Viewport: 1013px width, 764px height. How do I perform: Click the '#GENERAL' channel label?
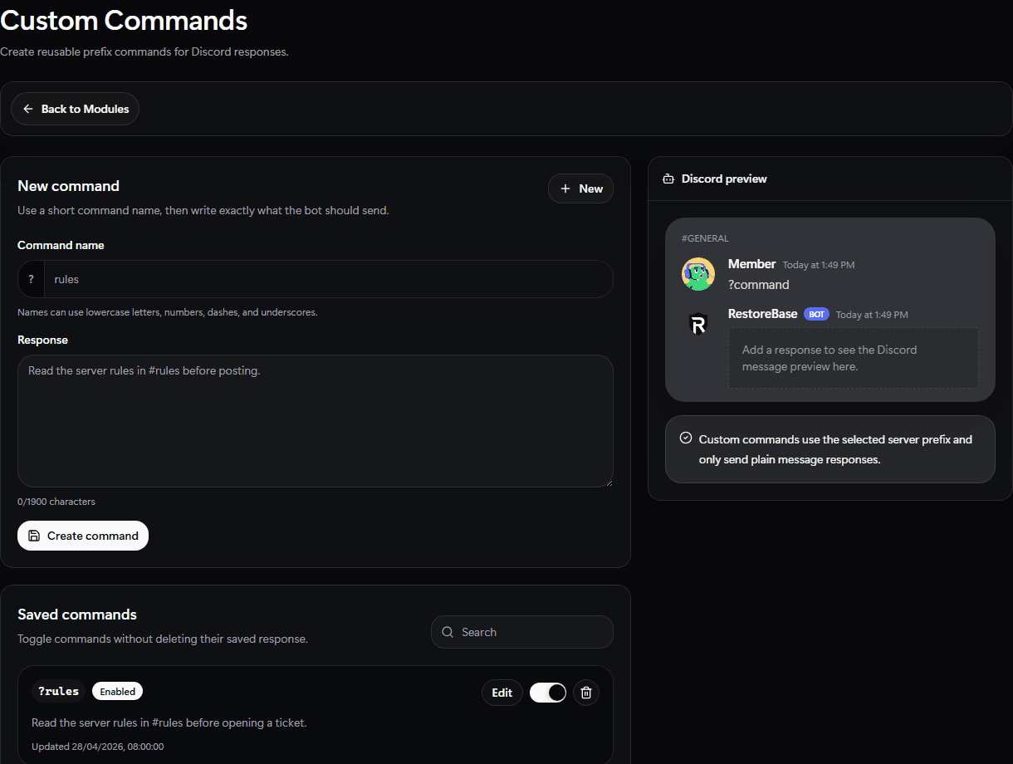click(x=705, y=238)
